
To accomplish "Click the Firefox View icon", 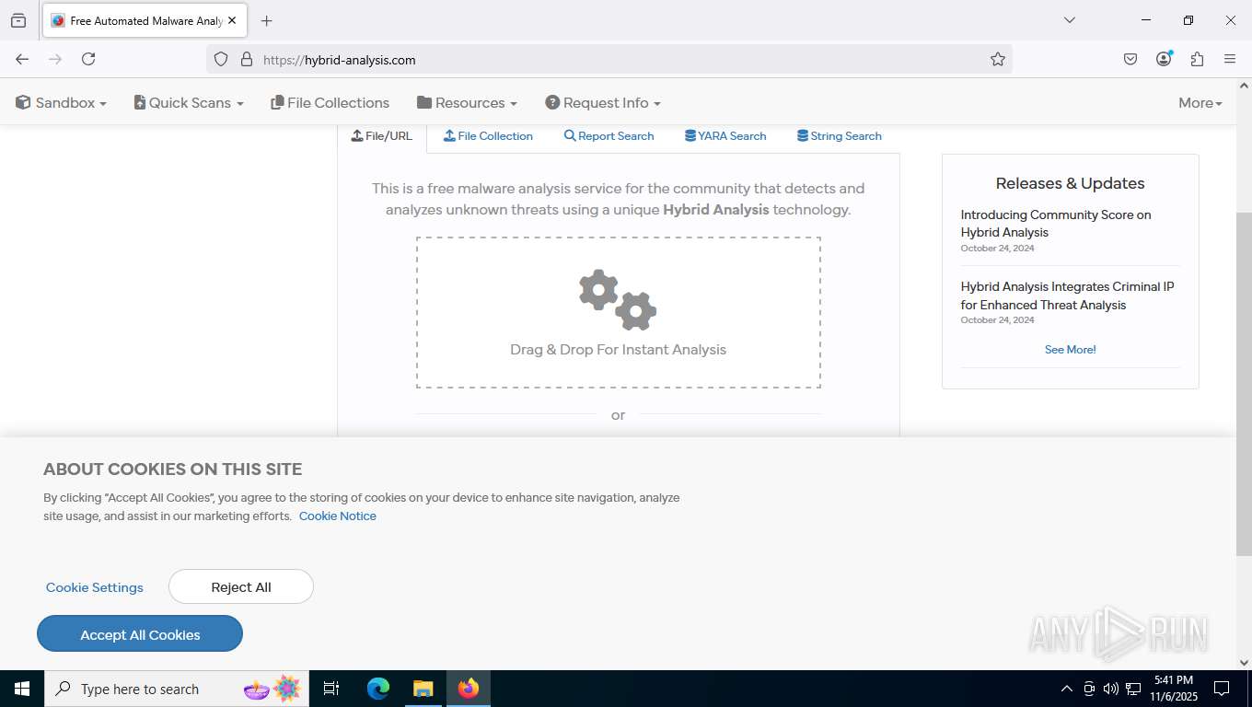I will [18, 20].
